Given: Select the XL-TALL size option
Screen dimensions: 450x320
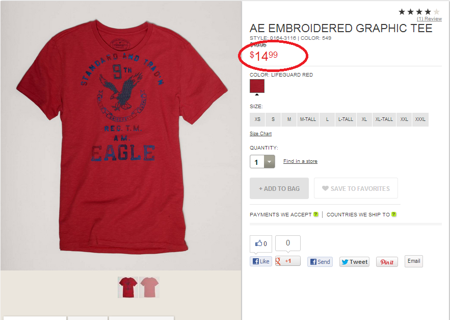Looking at the screenshot, I should (384, 119).
